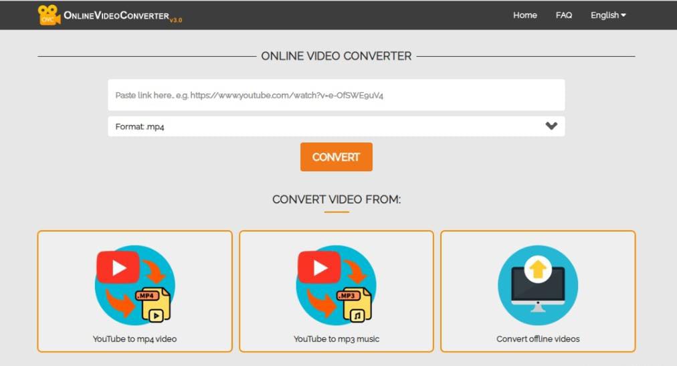Click the YouTube to mp4 conversion icon

(134, 285)
